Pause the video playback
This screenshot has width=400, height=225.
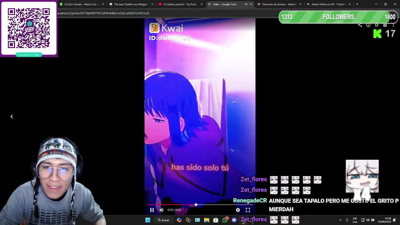coord(152,210)
